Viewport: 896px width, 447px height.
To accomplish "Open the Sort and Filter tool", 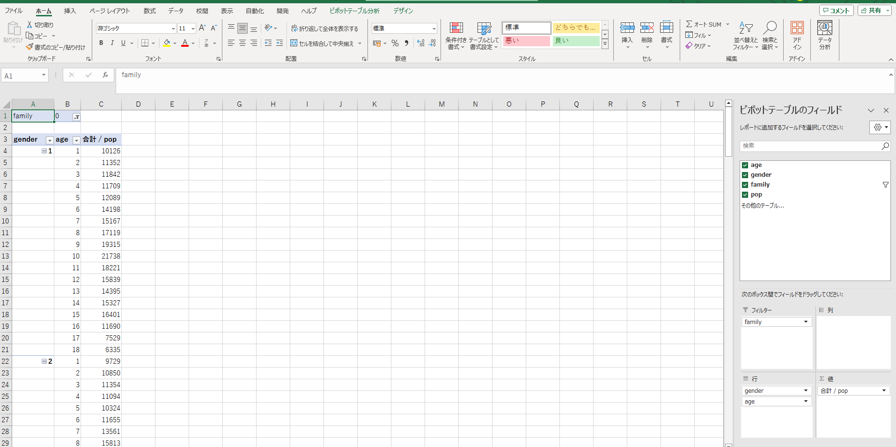I will (745, 36).
